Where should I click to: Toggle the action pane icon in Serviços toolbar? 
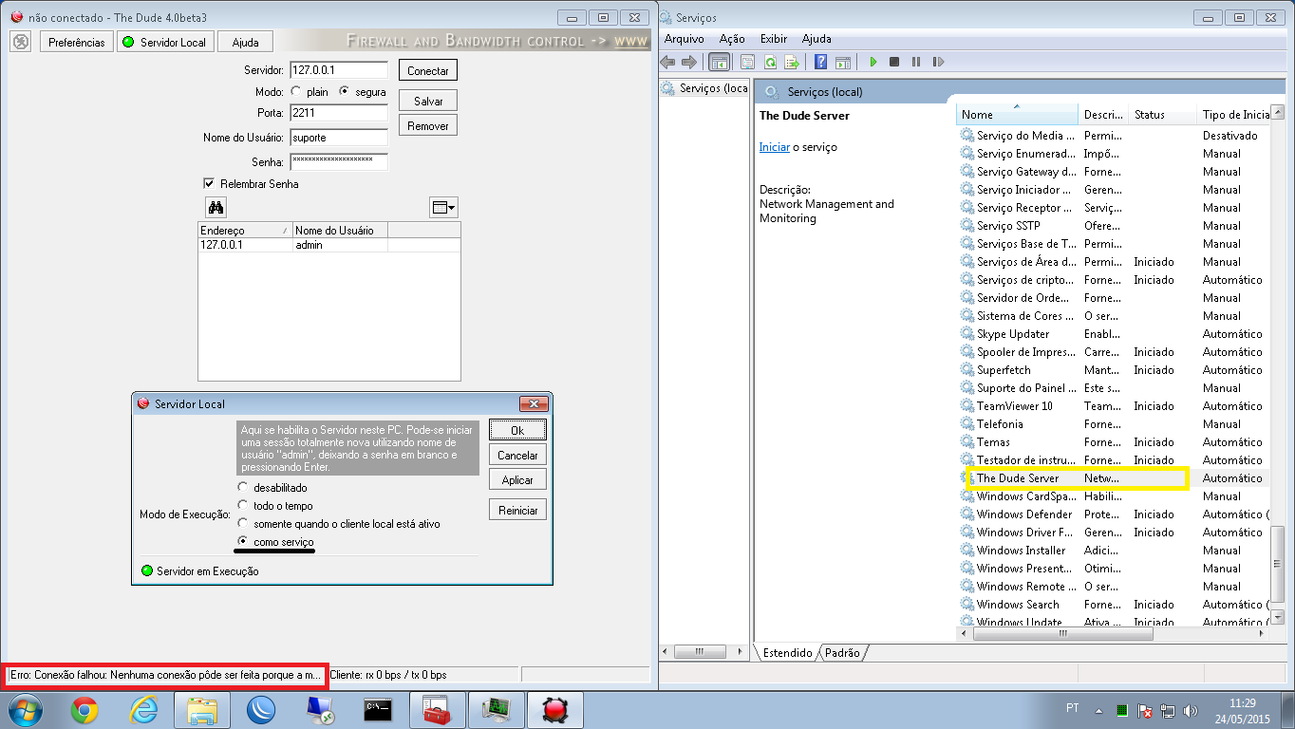(842, 62)
